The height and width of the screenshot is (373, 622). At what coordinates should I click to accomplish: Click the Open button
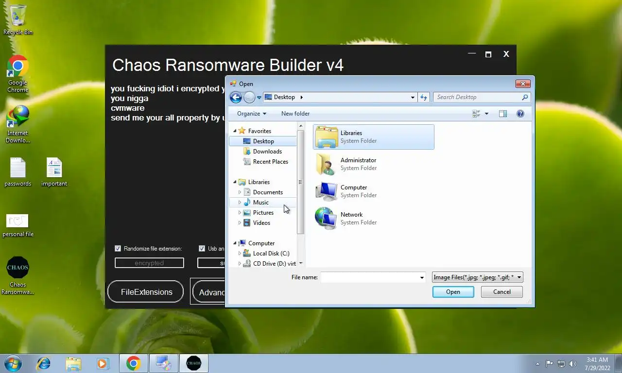click(453, 292)
